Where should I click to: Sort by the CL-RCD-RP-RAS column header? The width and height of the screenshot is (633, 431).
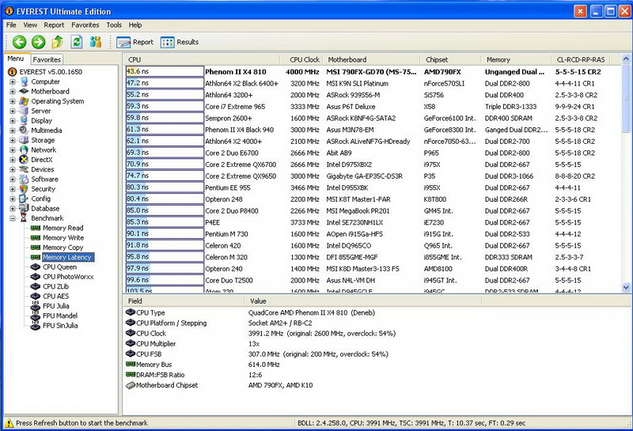pyautogui.click(x=581, y=60)
